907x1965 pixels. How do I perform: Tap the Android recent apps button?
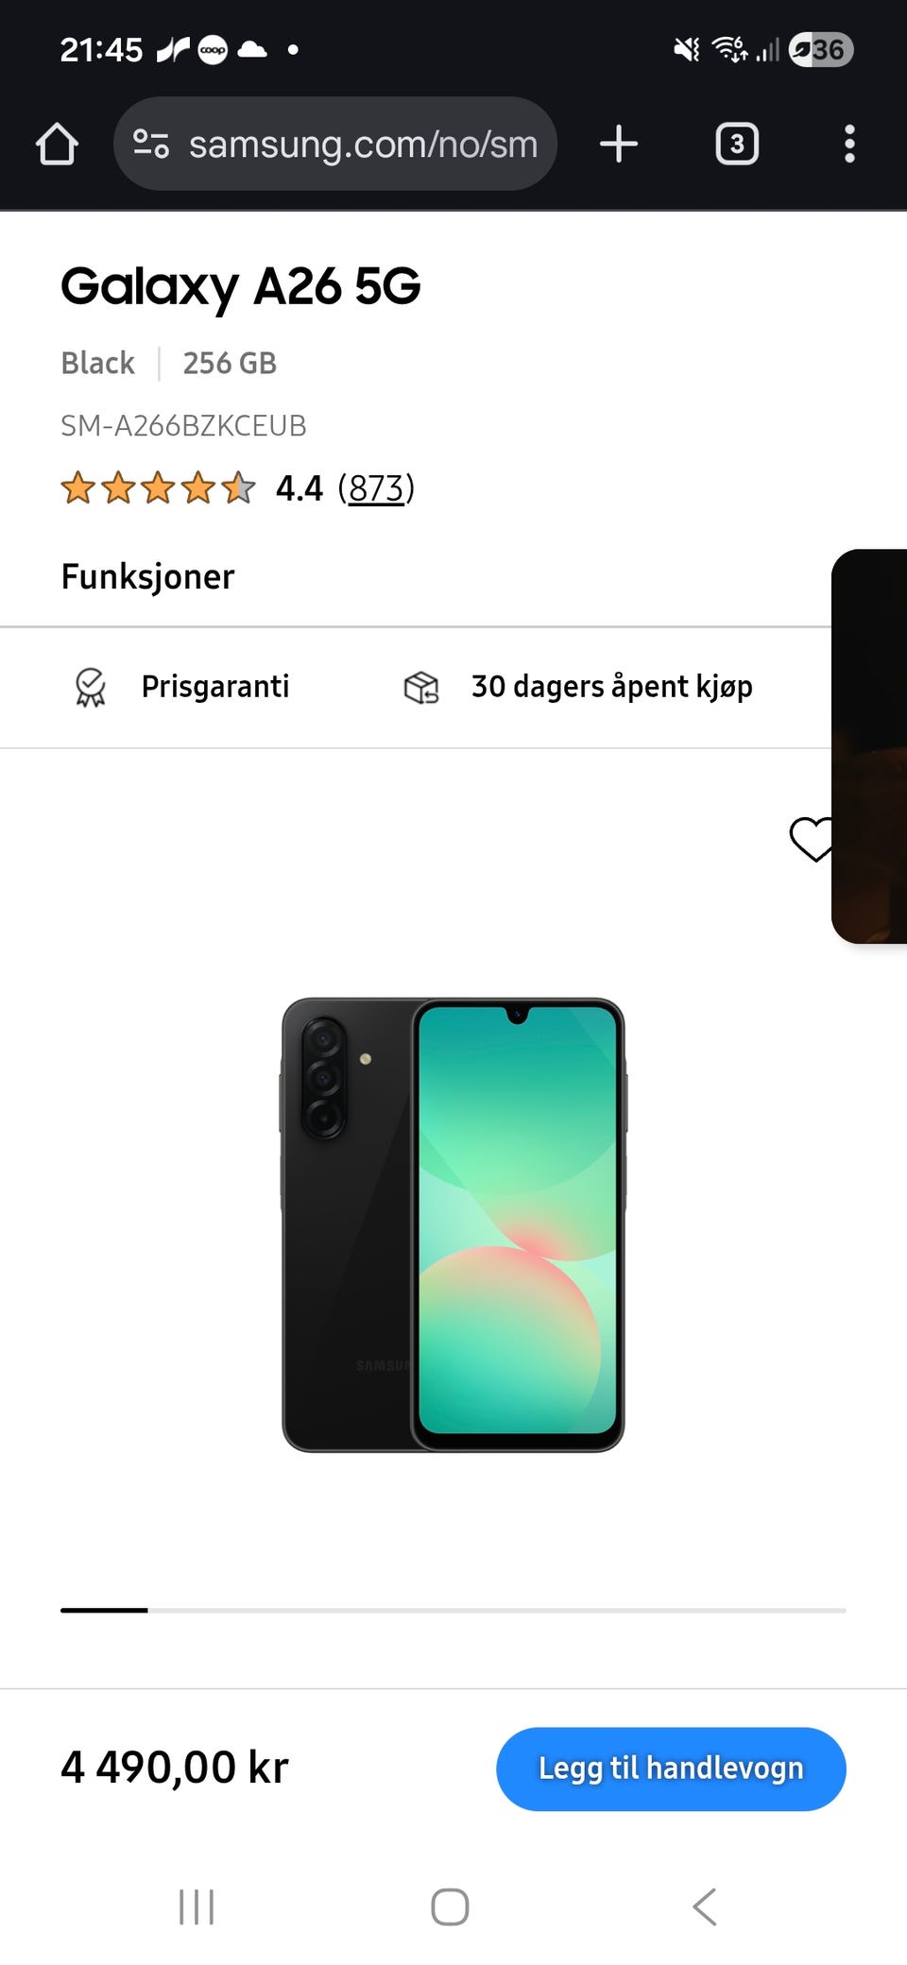pos(197,1906)
